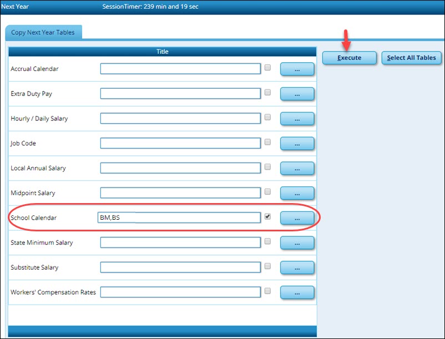Screen dimensions: 445x339
Task: Click Workers' Compensation Rates ellipsis button
Action: tap(297, 292)
